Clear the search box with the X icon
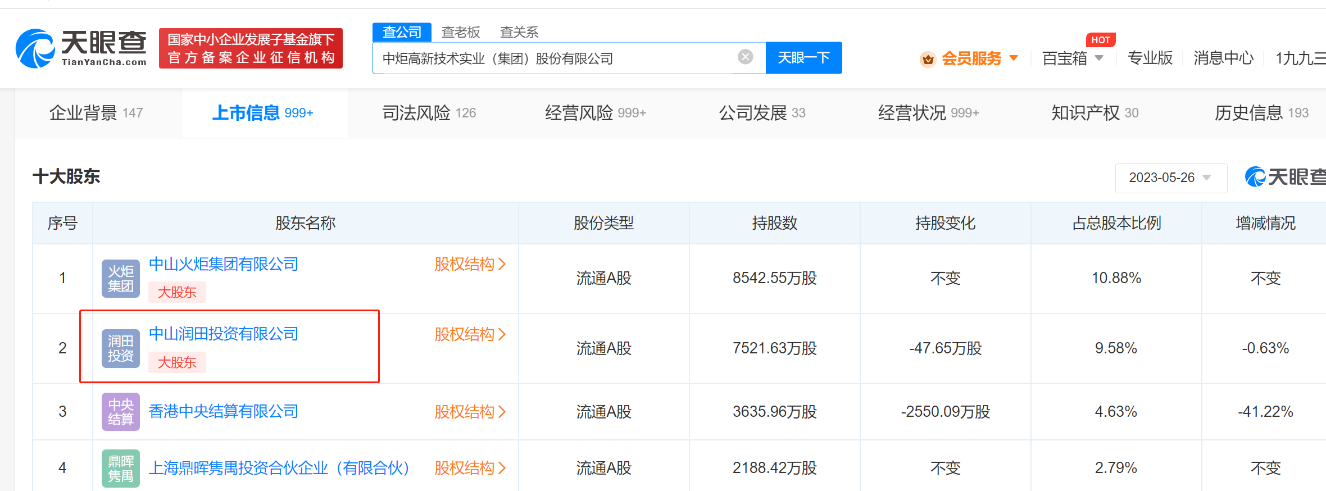Image resolution: width=1326 pixels, height=491 pixels. tap(745, 57)
